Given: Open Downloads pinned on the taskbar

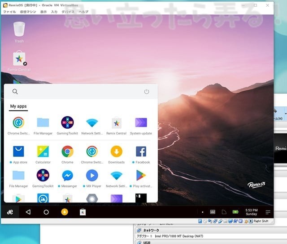Looking at the screenshot, I should click(65, 212).
